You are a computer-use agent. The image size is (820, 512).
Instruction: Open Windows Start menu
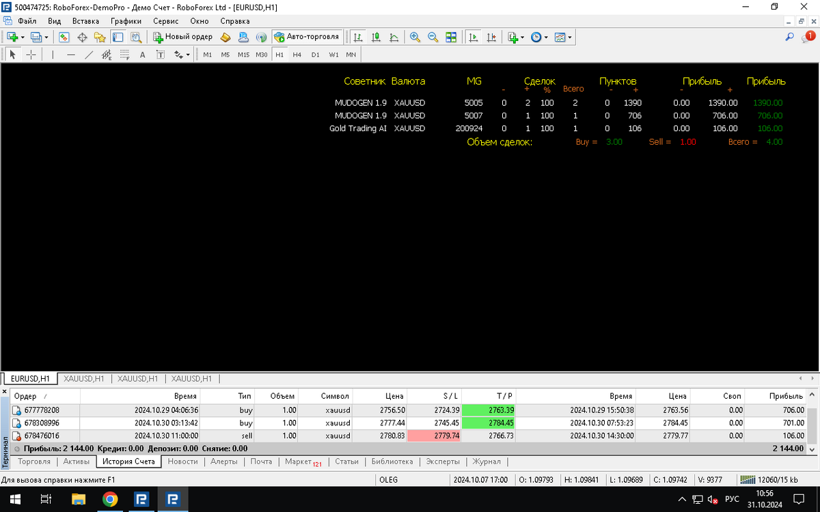[14, 500]
